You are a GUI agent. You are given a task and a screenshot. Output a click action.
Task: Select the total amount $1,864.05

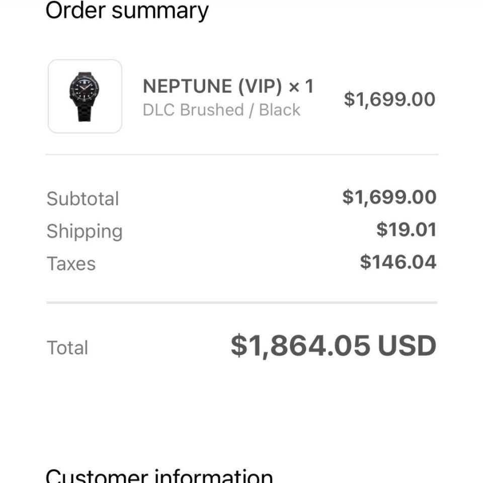coord(300,346)
